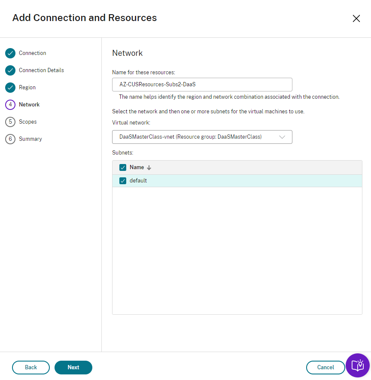Click the step 5 Scopes circle icon

click(10, 122)
